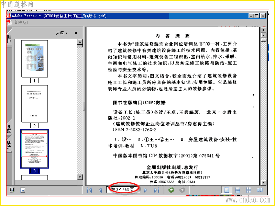The image size is (275, 206).
Task: Go to the first page
Action: click(x=89, y=190)
